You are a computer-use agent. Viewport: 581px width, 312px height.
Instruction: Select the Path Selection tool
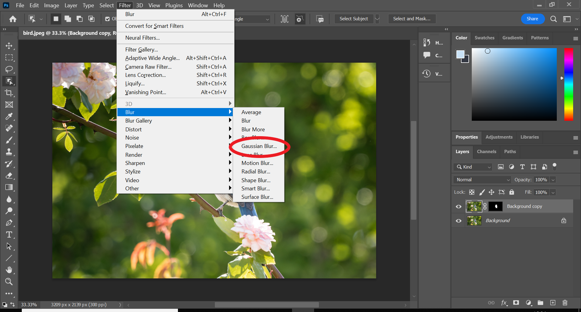9,246
